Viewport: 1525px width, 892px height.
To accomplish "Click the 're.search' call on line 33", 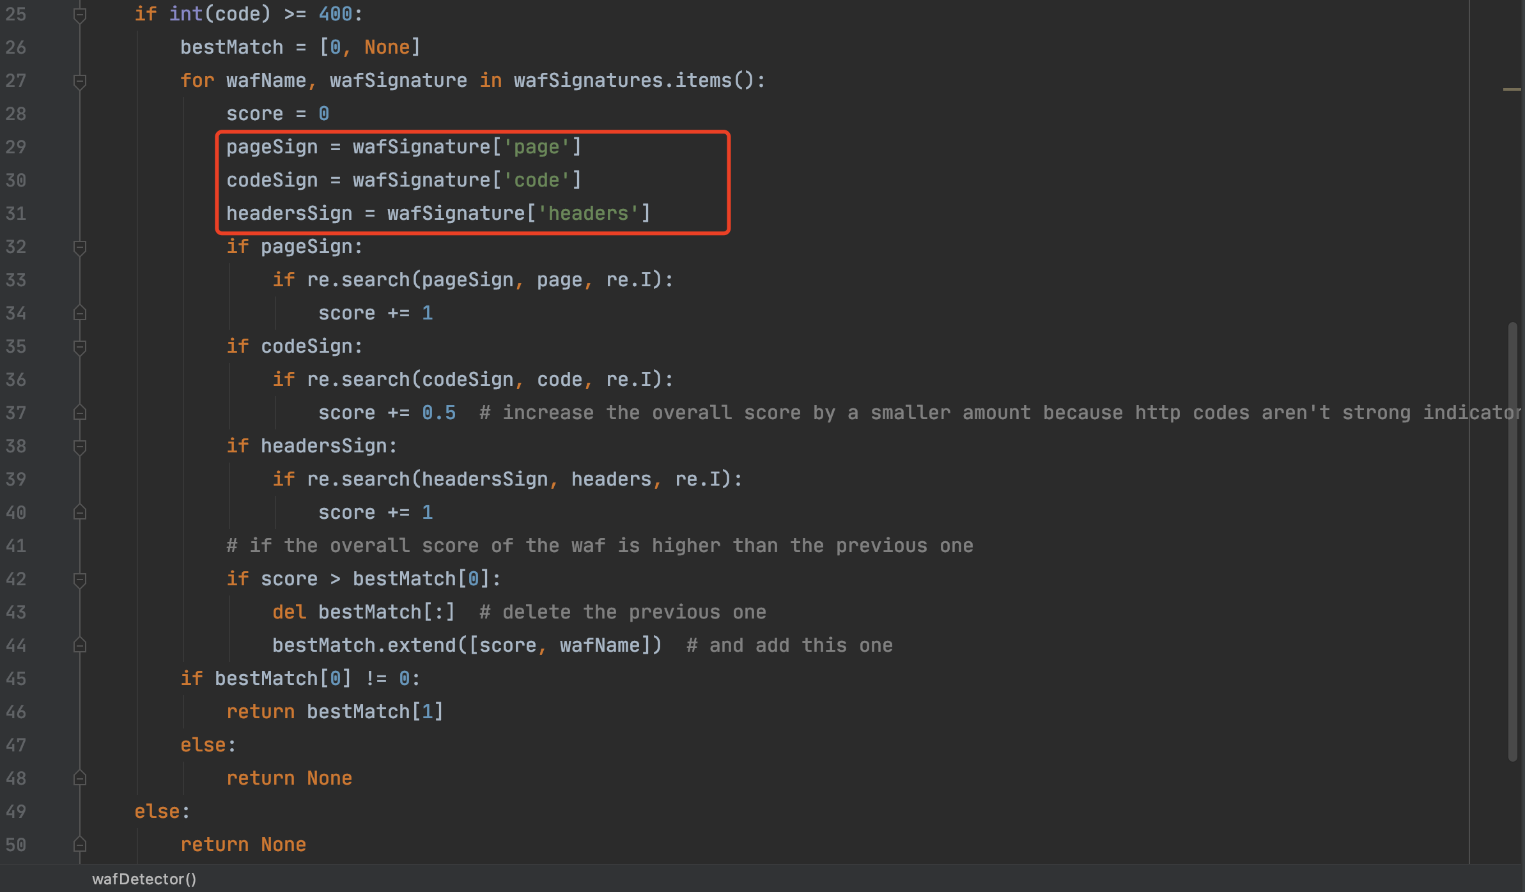I will 358,280.
